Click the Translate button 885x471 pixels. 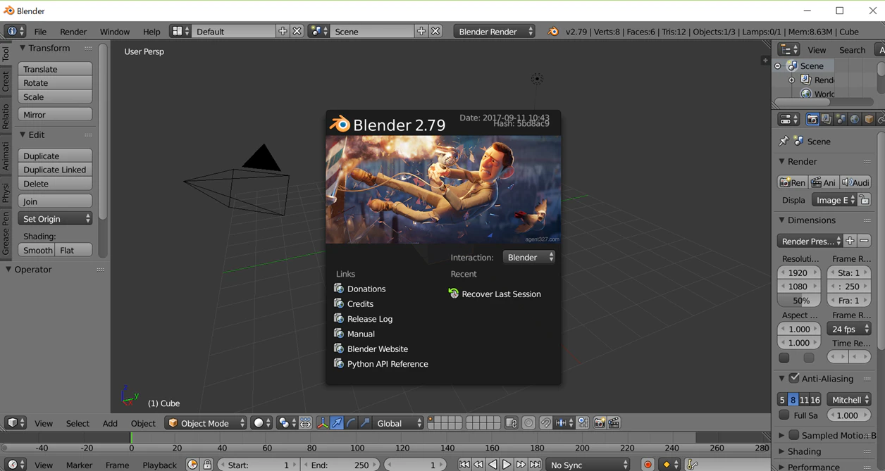point(56,69)
